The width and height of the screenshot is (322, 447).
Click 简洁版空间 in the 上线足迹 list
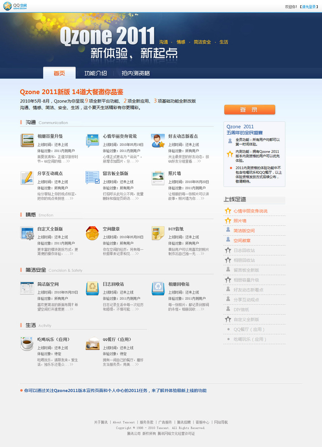244,231
